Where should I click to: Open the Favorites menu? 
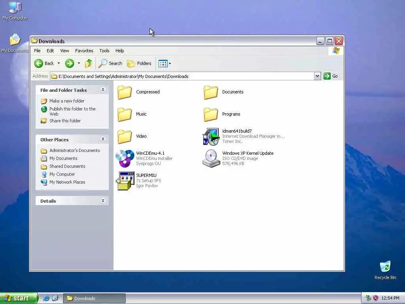[x=84, y=51]
